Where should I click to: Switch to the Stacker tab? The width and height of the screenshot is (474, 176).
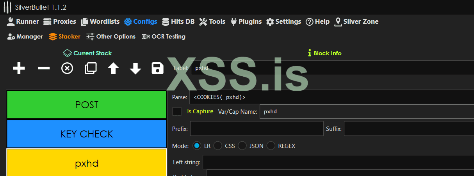click(64, 37)
